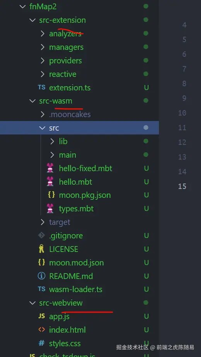The height and width of the screenshot is (357, 201).
Task: Click the rabbit icon next to hello.mbt
Action: [50, 182]
